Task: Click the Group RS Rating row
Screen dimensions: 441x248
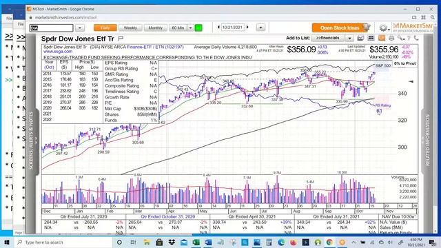Action: [131, 69]
